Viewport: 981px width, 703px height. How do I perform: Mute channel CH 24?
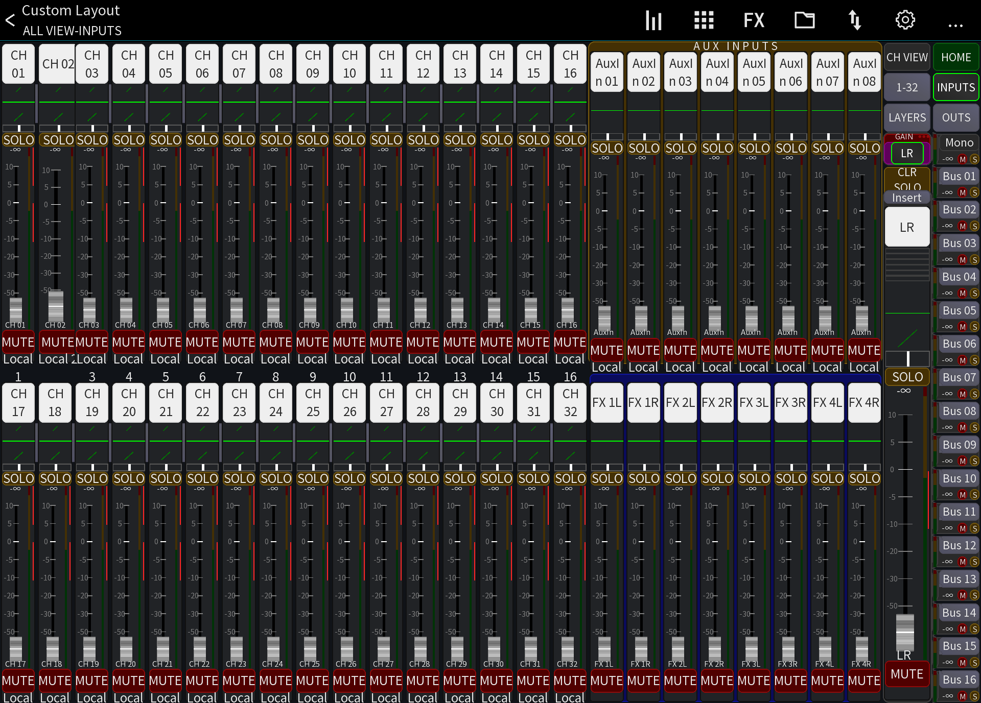tap(276, 681)
